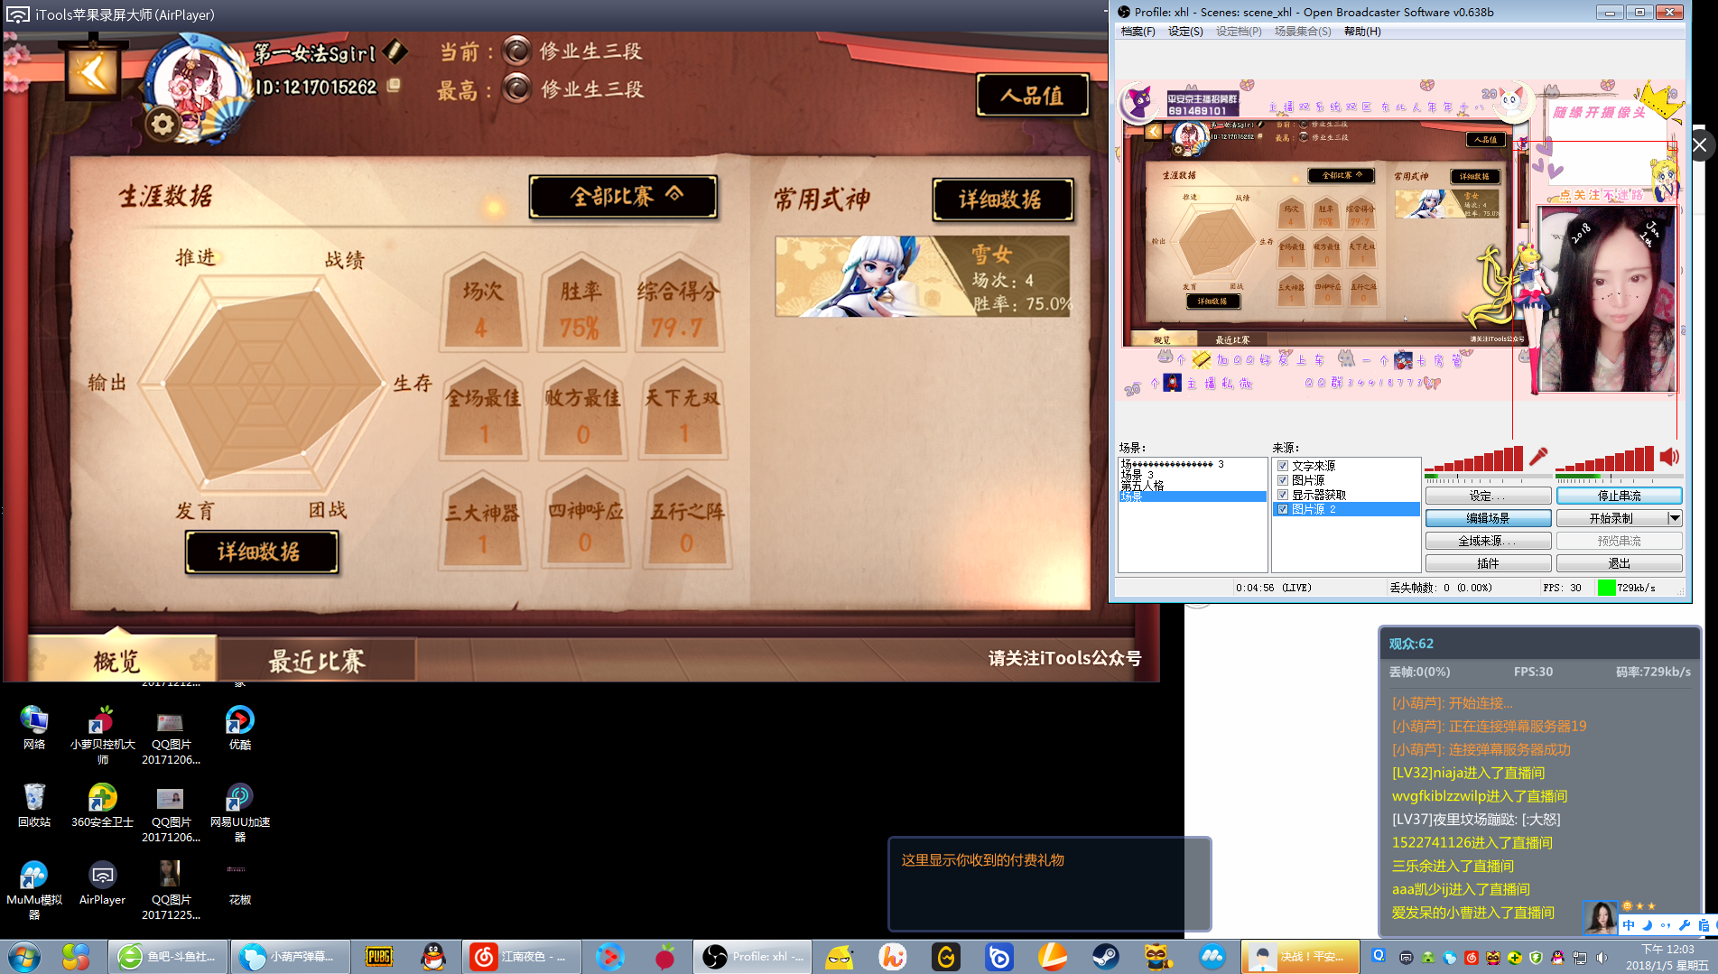Expand the 全部比赛 match filter dropdown
Image resolution: width=1718 pixels, height=974 pixels.
point(624,196)
